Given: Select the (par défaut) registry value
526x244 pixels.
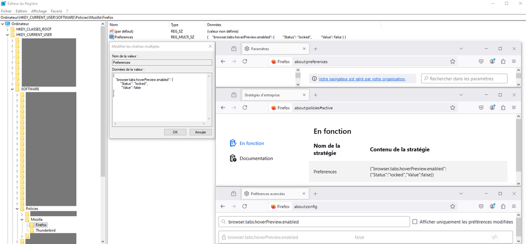Looking at the screenshot, I should click(x=124, y=31).
